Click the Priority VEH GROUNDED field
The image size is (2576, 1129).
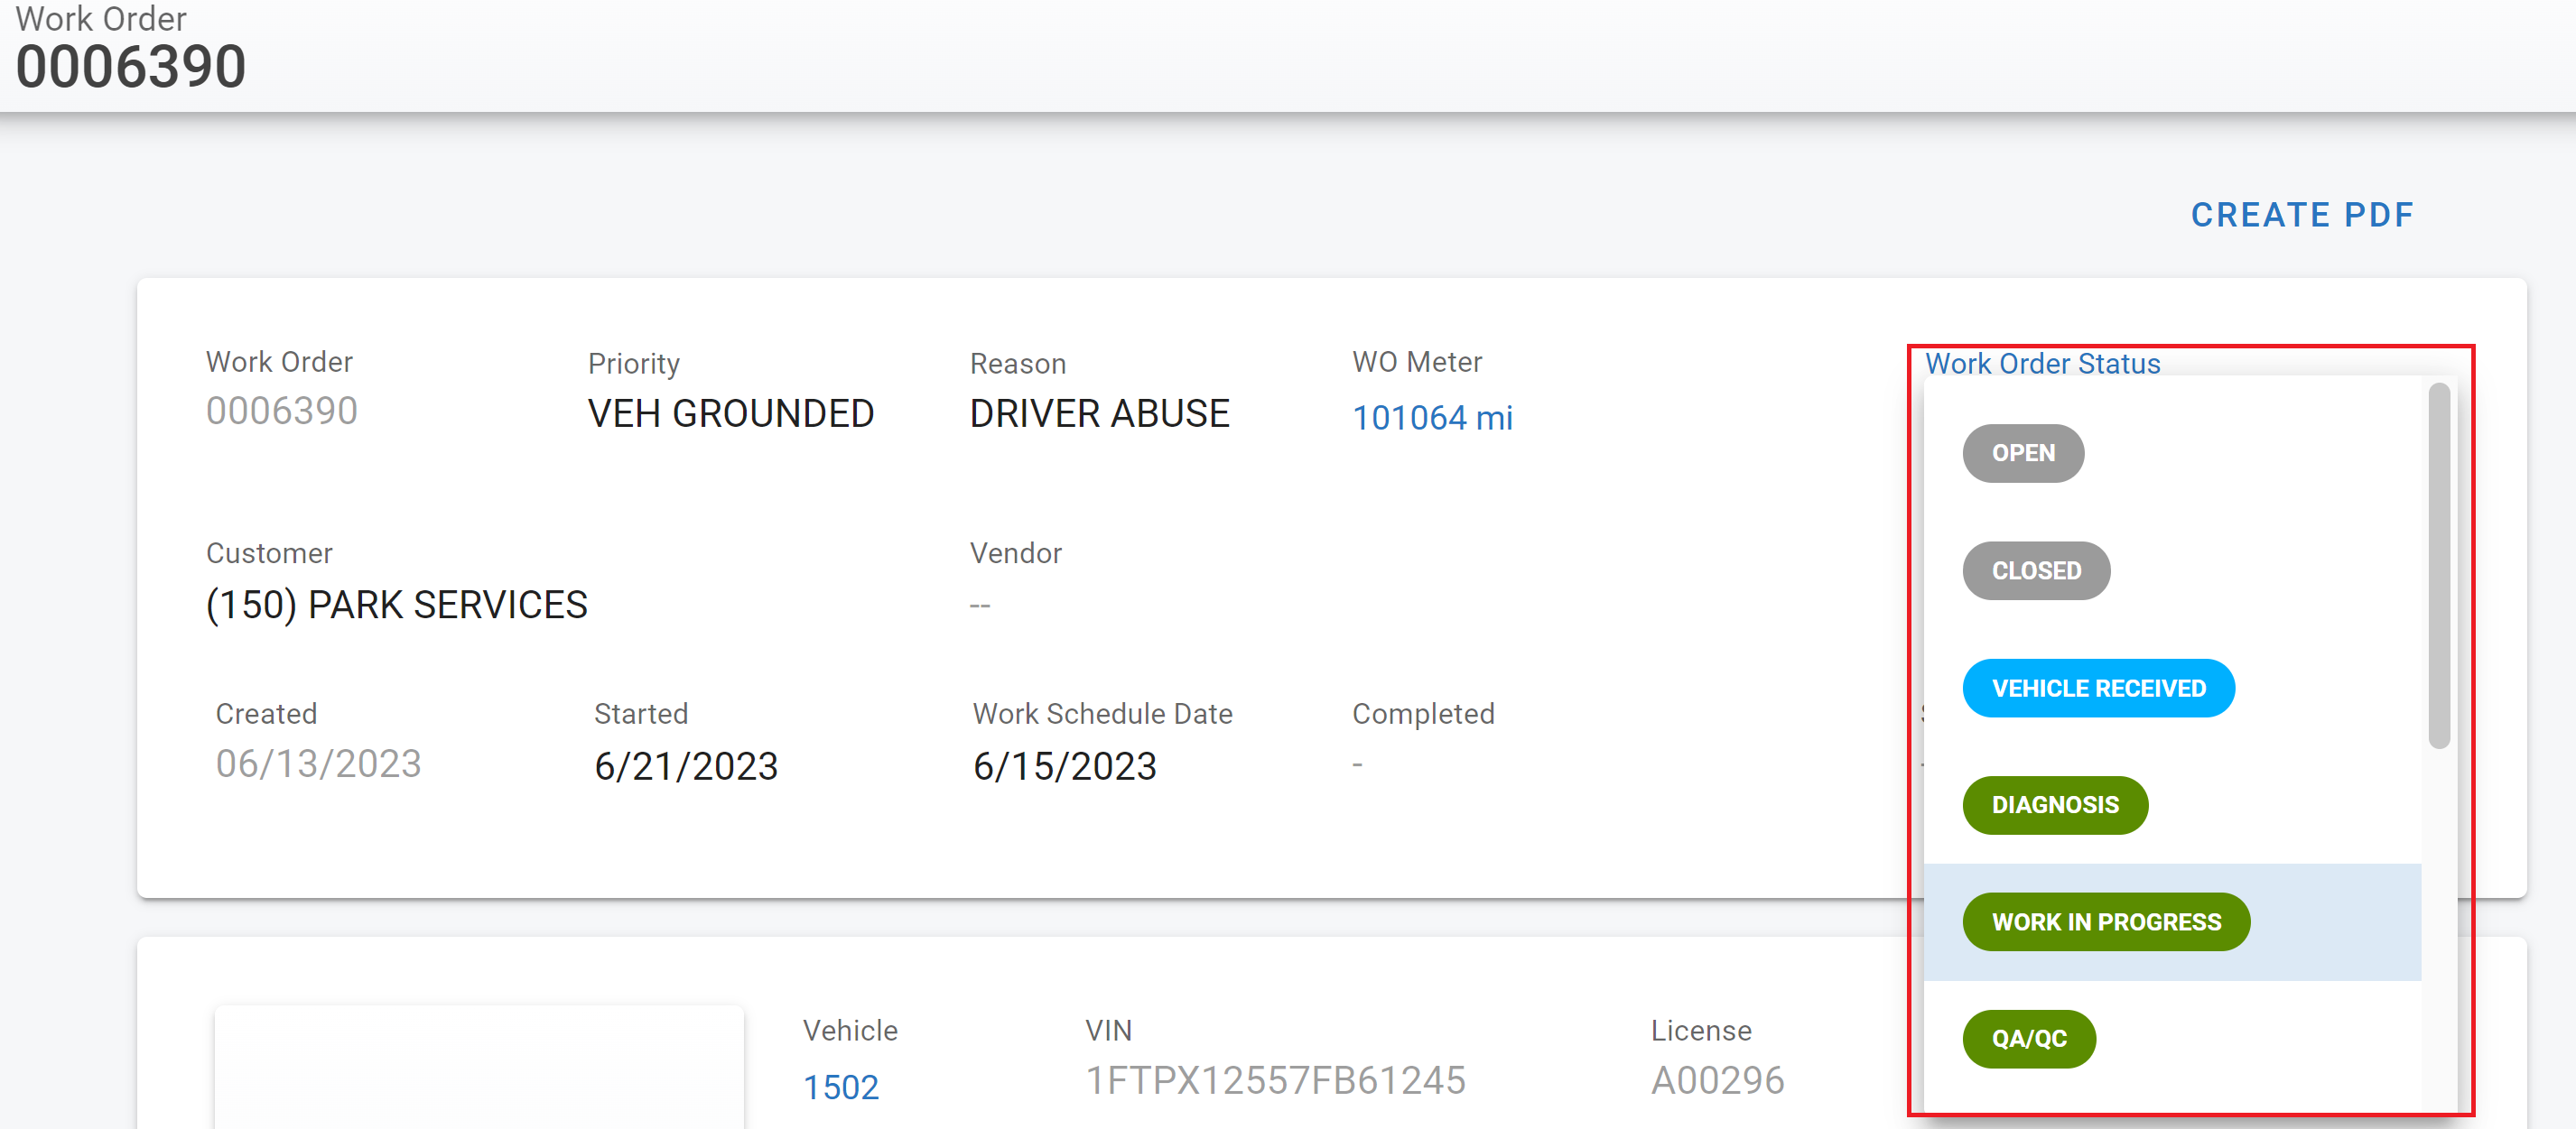click(x=730, y=413)
